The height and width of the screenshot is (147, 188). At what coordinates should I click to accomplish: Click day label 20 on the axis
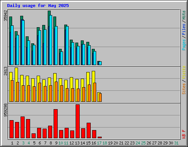click(x=116, y=143)
